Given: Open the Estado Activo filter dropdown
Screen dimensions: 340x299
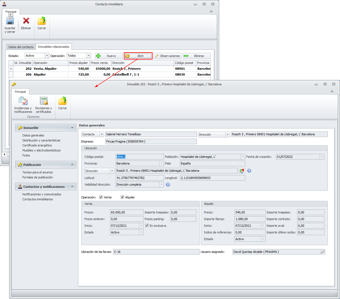Looking at the screenshot, I should coord(47,56).
